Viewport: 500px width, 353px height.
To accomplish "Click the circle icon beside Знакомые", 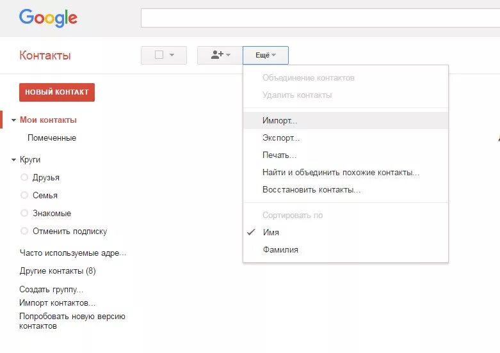I will pos(24,213).
